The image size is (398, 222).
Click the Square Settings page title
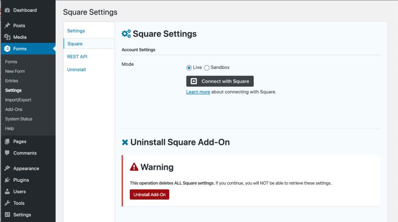90,12
